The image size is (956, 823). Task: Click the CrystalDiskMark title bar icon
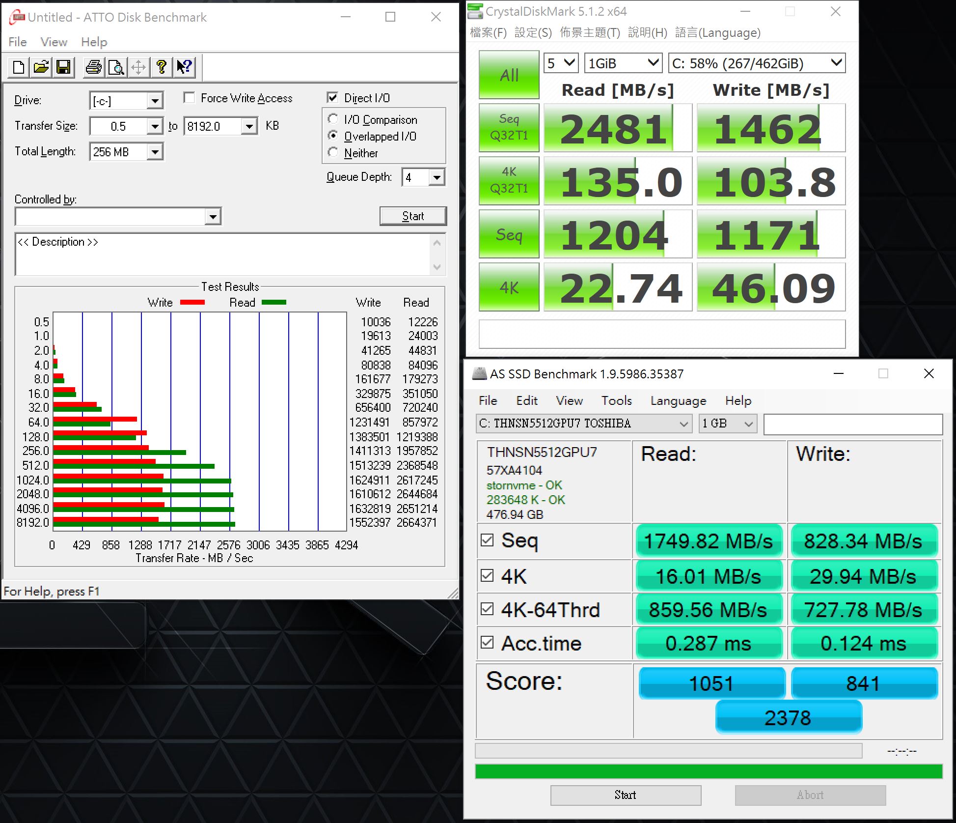475,11
